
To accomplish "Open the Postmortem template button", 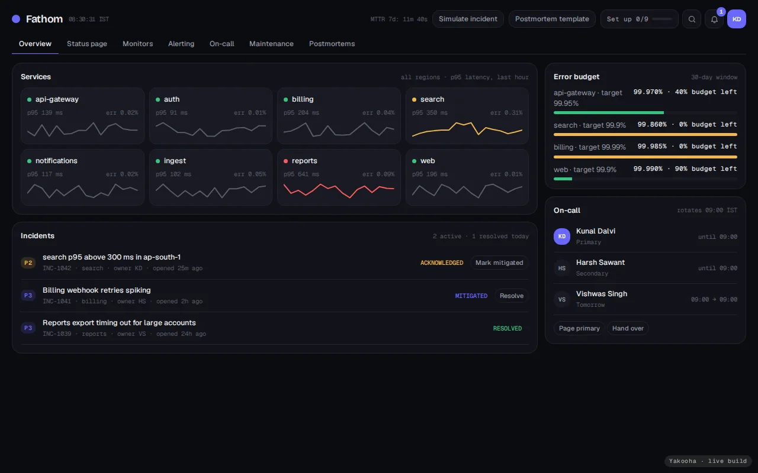I will tap(552, 19).
